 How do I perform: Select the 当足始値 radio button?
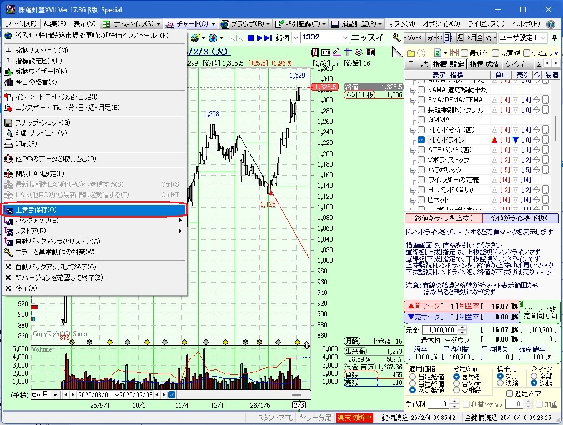(412, 377)
